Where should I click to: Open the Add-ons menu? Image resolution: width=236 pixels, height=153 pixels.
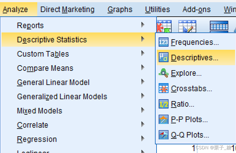pyautogui.click(x=197, y=10)
